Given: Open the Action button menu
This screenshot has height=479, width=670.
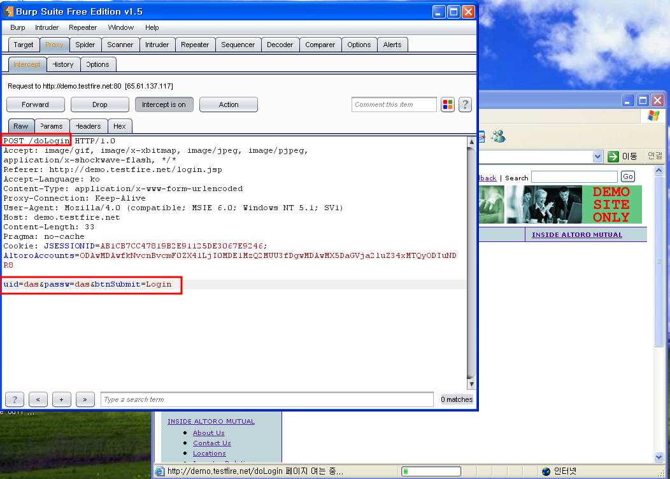Looking at the screenshot, I should coord(229,104).
